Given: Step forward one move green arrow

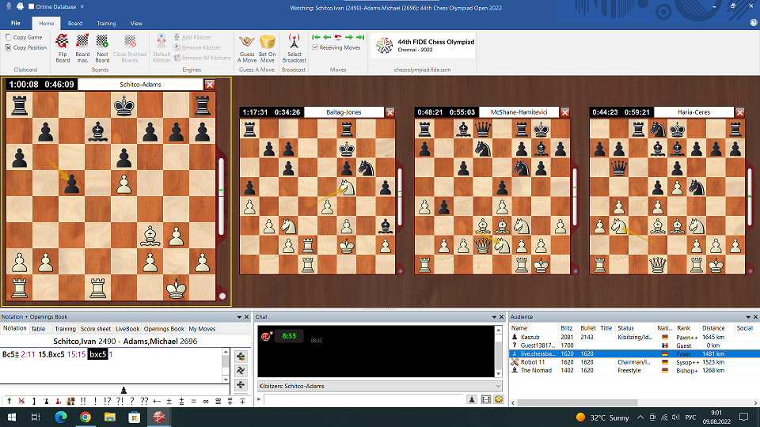Looking at the screenshot, I should pyautogui.click(x=349, y=37).
